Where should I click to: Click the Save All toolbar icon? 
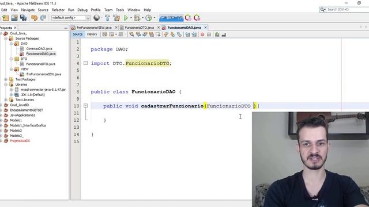tap(23, 18)
